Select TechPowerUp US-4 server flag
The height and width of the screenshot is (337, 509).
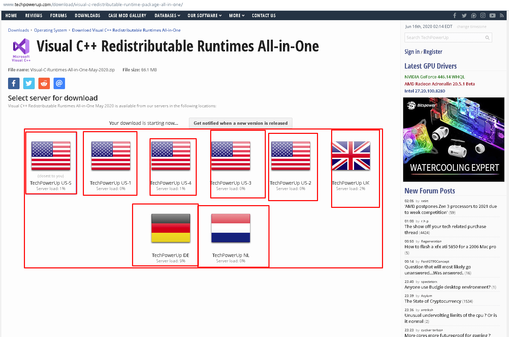[x=171, y=156]
